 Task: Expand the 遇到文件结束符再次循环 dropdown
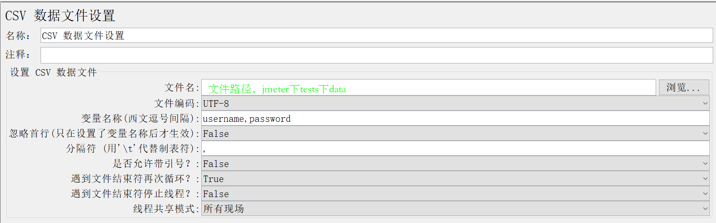(455, 179)
